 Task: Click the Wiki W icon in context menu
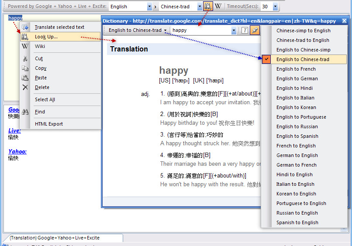point(25,46)
